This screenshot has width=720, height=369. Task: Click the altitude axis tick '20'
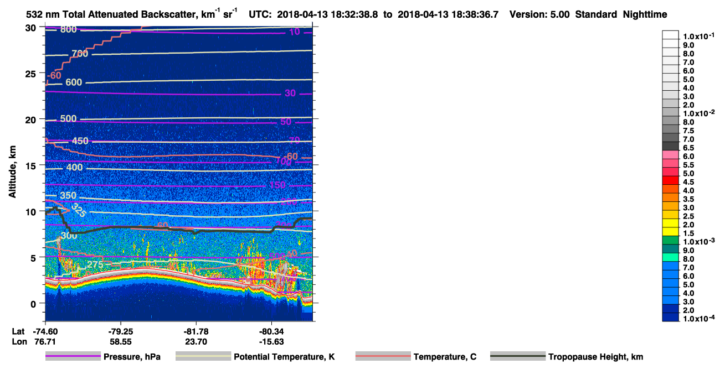point(31,119)
